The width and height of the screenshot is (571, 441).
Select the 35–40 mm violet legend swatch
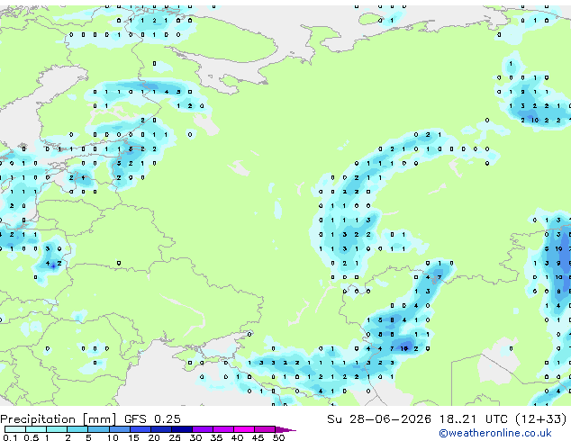223,429
